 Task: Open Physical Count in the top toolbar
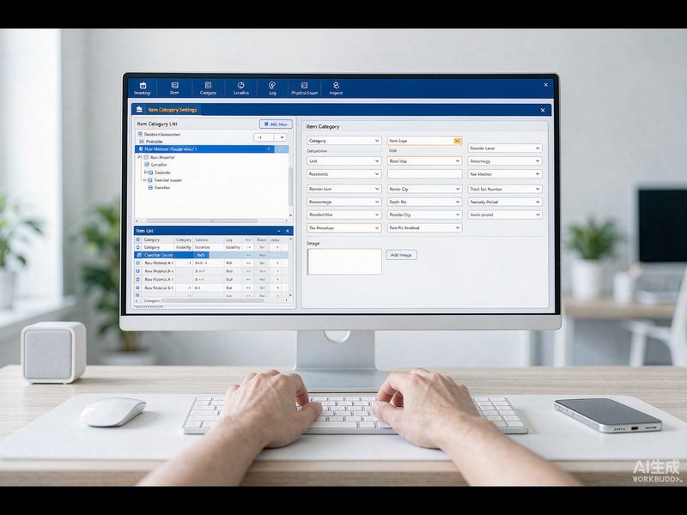(305, 88)
